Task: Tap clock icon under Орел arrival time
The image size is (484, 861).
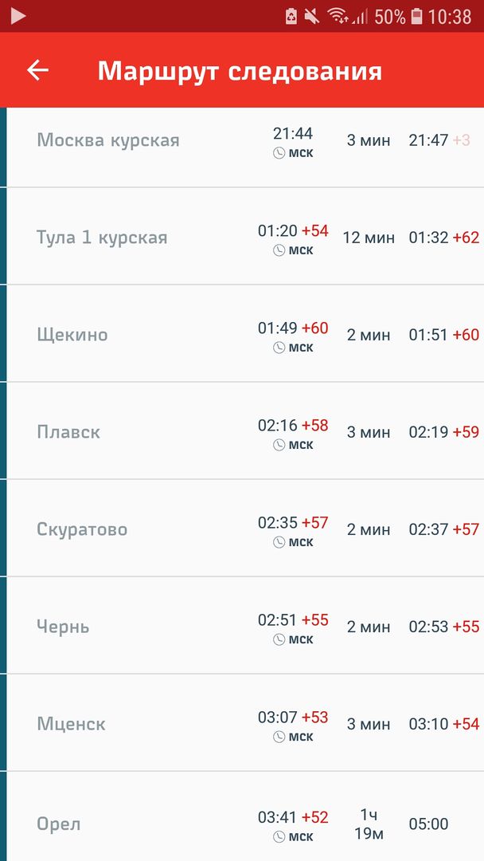Action: 279,837
